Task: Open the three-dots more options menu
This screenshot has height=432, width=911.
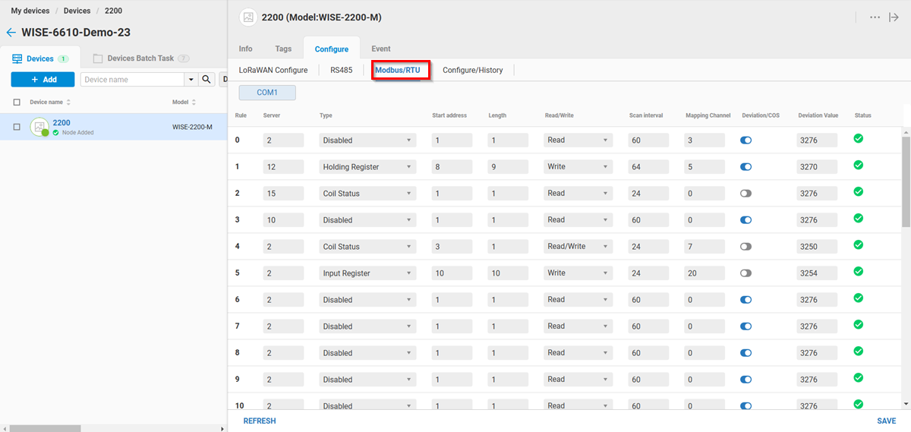Action: click(875, 17)
